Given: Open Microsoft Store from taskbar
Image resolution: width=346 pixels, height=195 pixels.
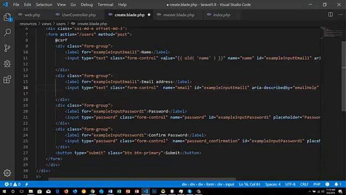Looking at the screenshot, I should click(39, 191).
